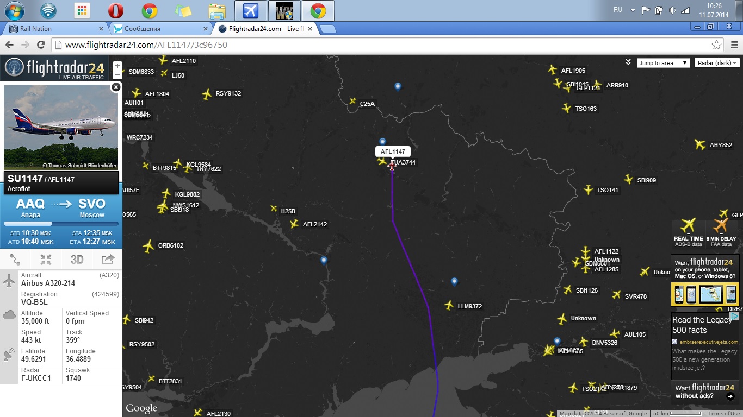Open Terms of Use link

tap(723, 414)
